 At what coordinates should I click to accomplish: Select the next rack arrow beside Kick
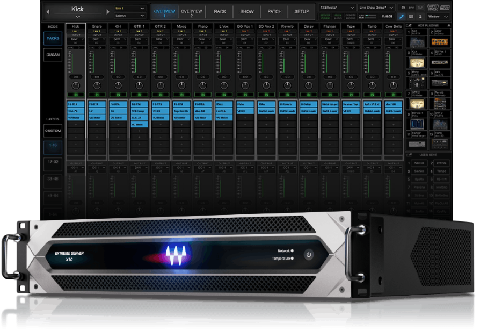(x=107, y=12)
